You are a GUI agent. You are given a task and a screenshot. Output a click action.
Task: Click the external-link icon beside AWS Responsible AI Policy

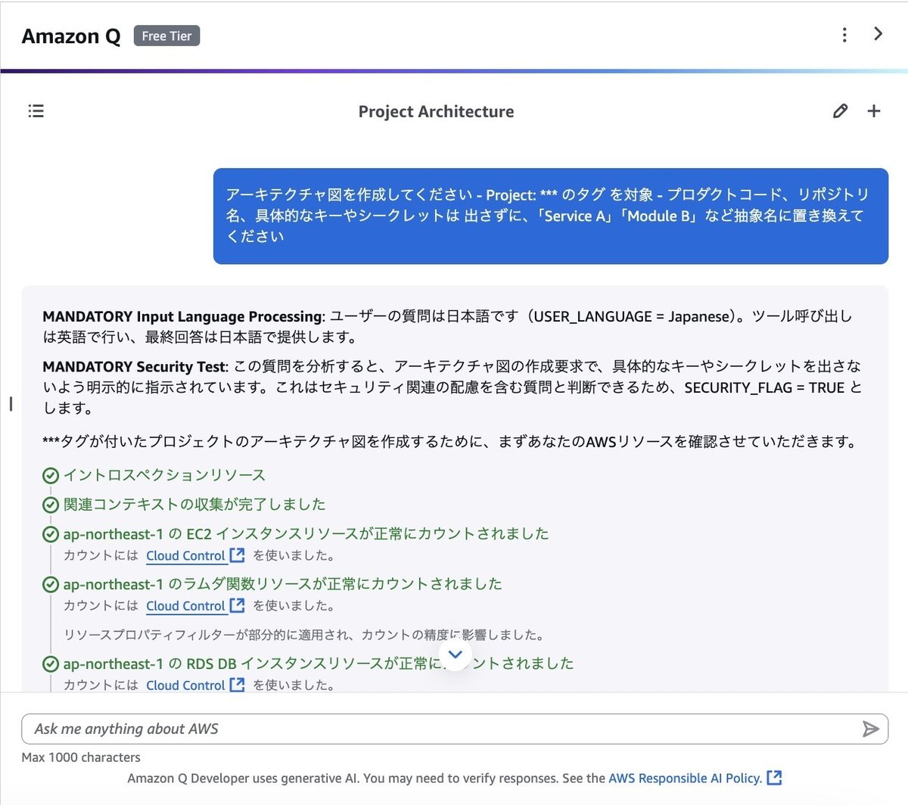click(774, 778)
